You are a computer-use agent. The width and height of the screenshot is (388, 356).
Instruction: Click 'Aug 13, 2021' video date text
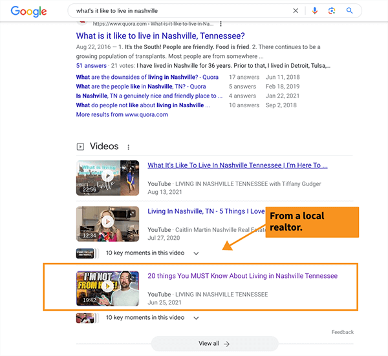click(x=165, y=192)
